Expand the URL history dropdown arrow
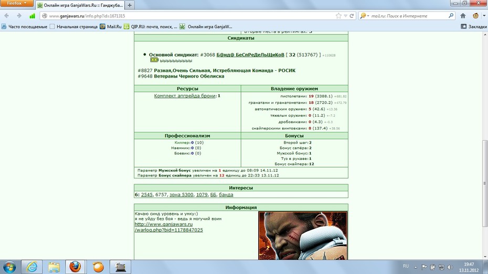This screenshot has width=488, height=274. [x=345, y=16]
